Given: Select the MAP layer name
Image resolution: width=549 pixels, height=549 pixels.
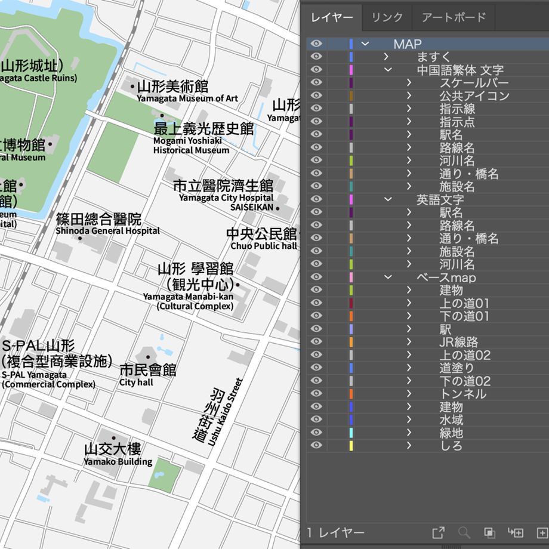Looking at the screenshot, I should tap(407, 44).
